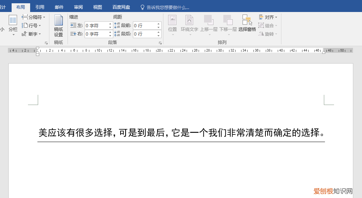Increase the 段前 spacing value

158,24
